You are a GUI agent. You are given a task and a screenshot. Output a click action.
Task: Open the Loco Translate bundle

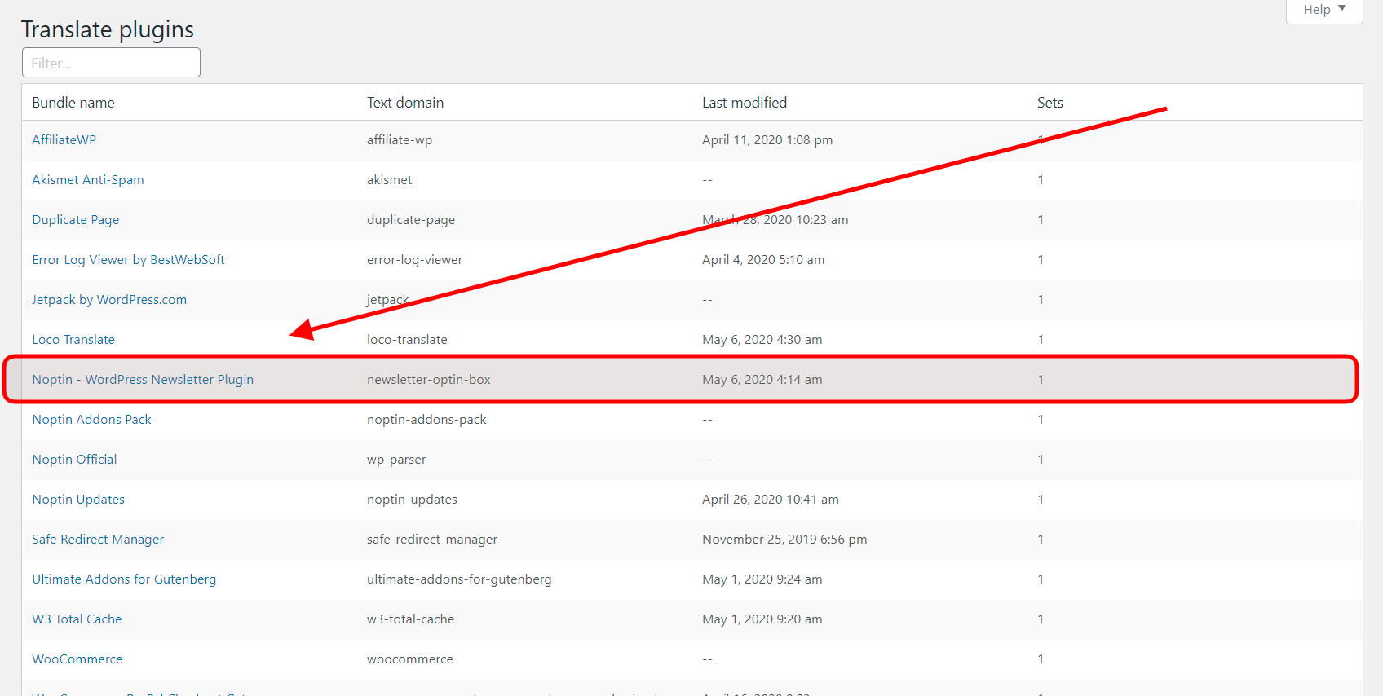tap(73, 340)
